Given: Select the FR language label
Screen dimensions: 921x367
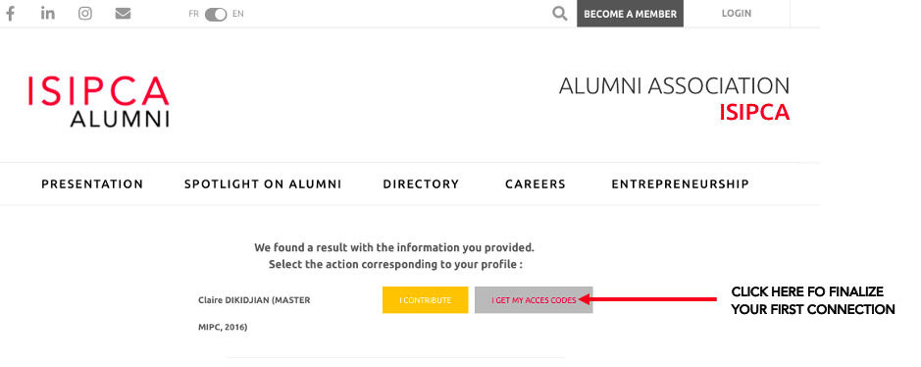Looking at the screenshot, I should 194,14.
